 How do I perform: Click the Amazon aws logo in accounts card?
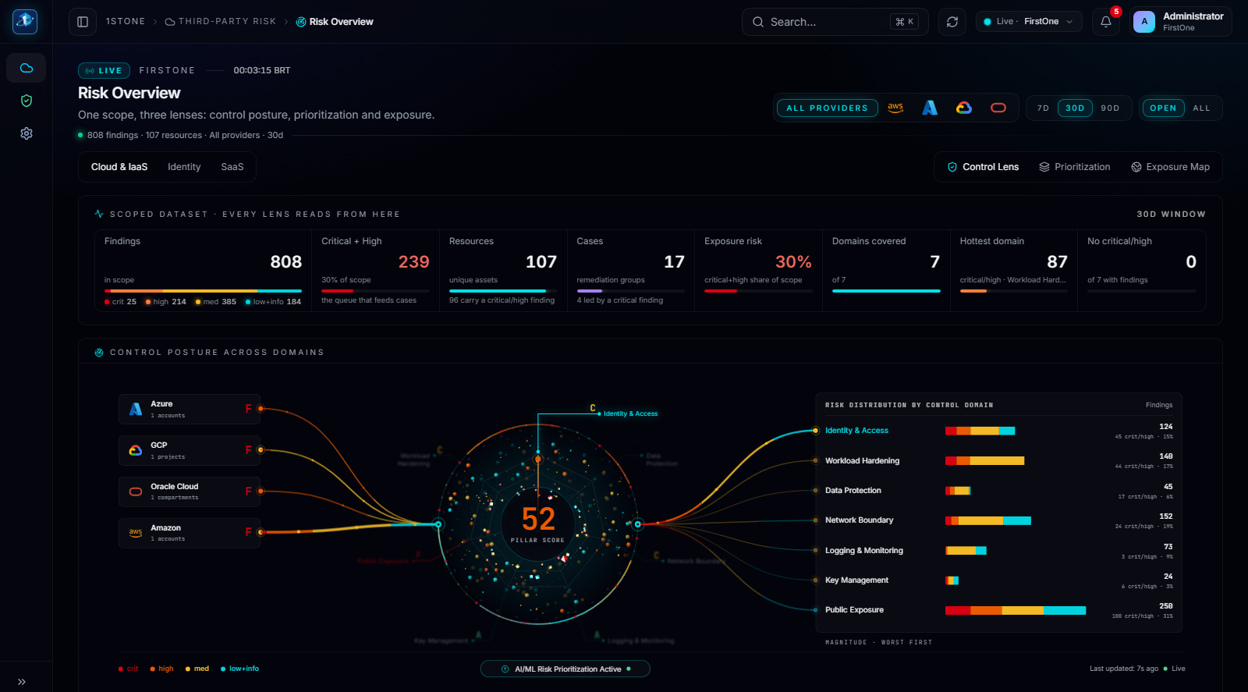136,533
